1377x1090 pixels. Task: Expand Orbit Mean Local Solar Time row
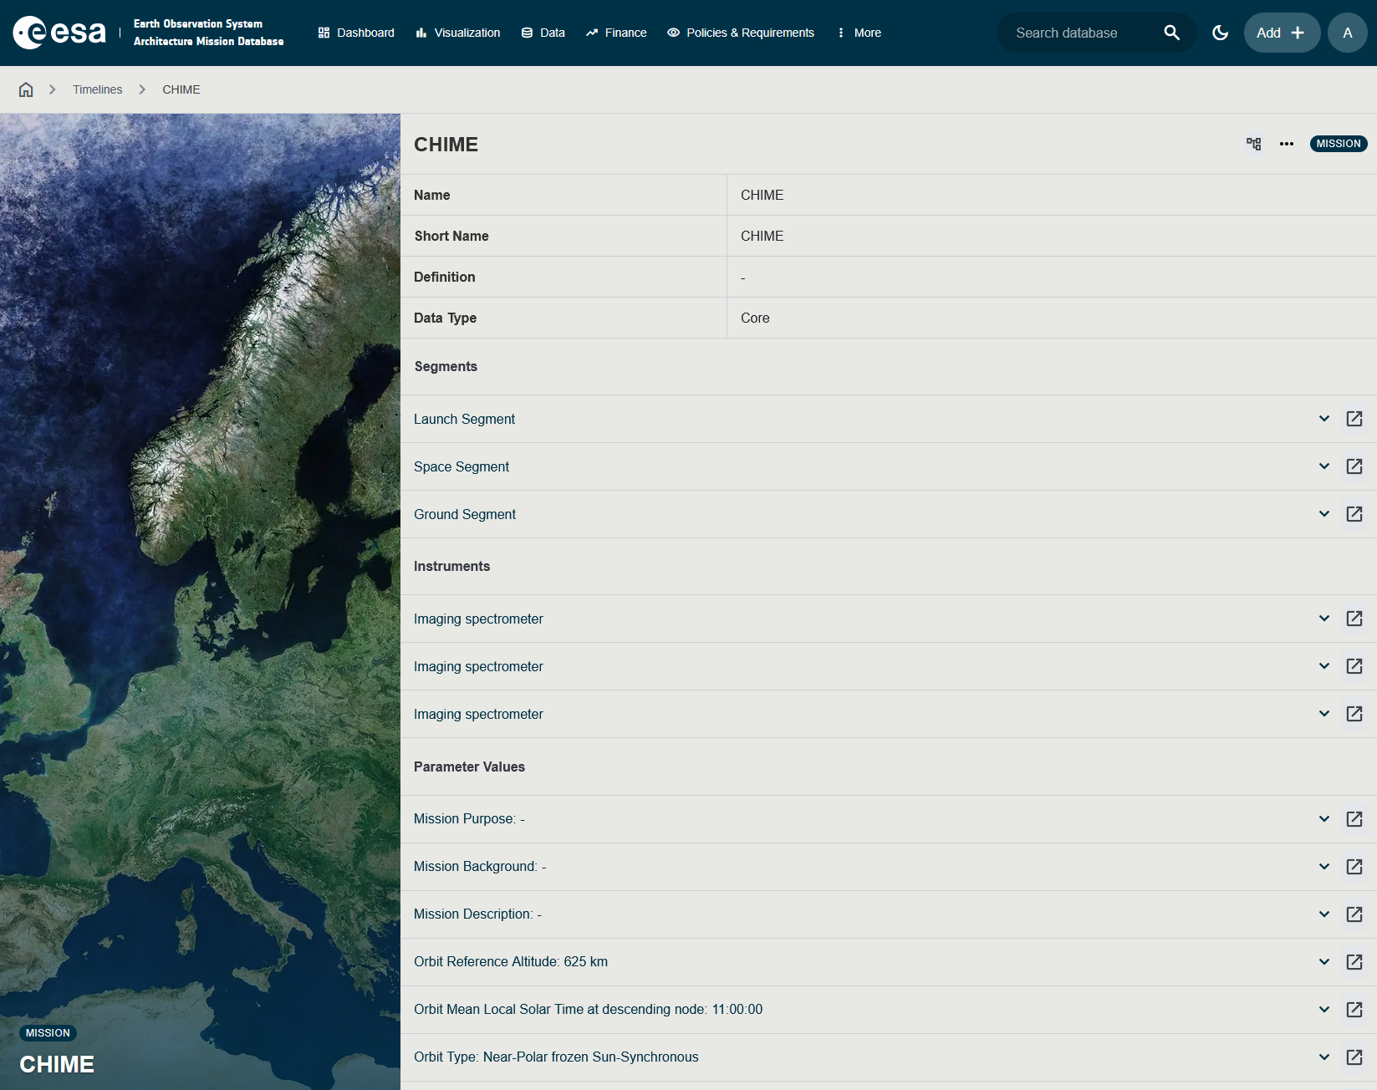pos(1324,1010)
